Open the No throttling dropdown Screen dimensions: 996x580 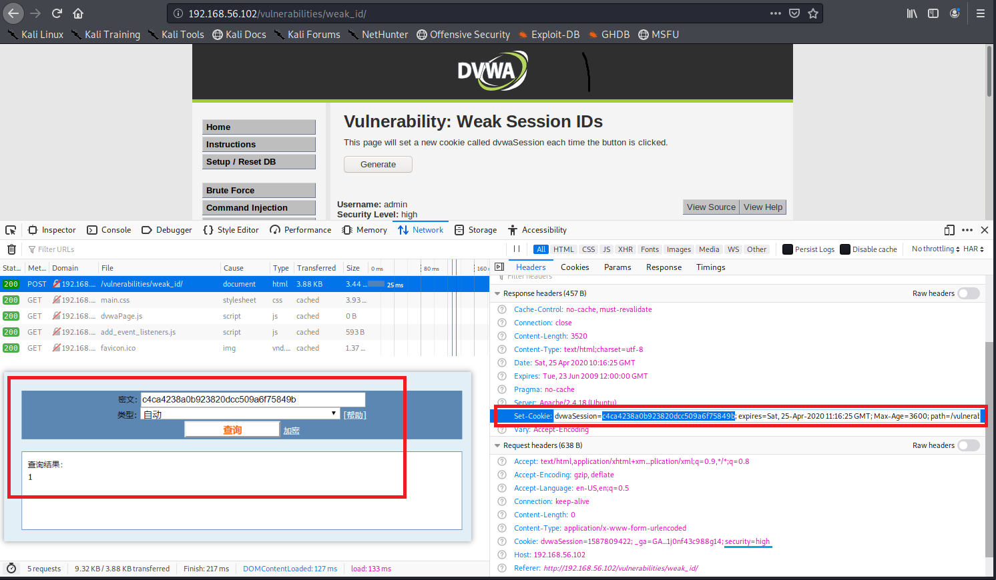[935, 249]
